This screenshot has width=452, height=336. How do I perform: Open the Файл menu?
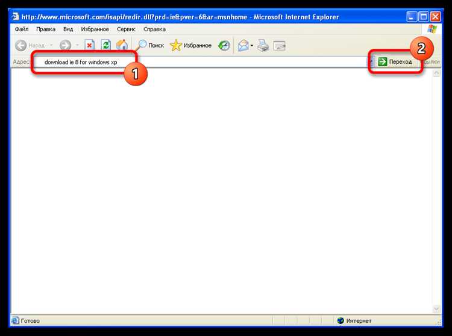pos(21,29)
